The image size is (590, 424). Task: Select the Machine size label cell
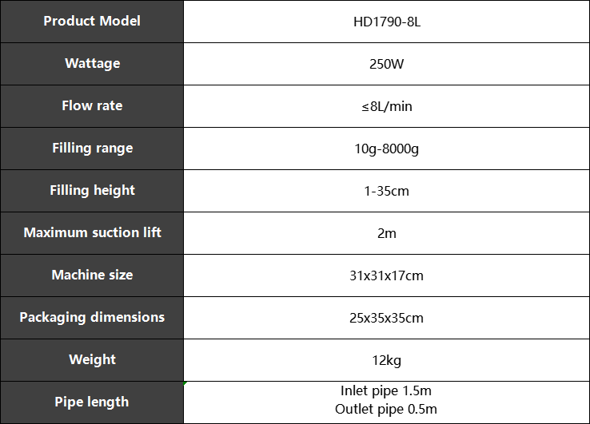tap(92, 275)
